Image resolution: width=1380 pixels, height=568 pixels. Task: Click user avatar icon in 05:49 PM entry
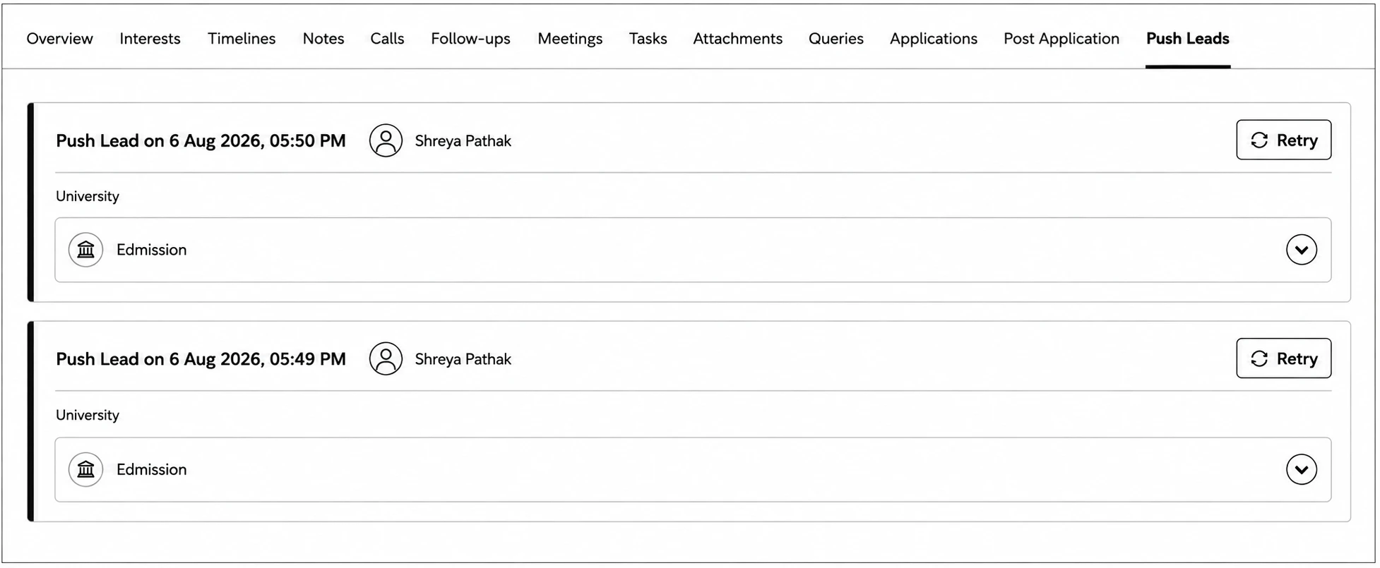tap(386, 358)
